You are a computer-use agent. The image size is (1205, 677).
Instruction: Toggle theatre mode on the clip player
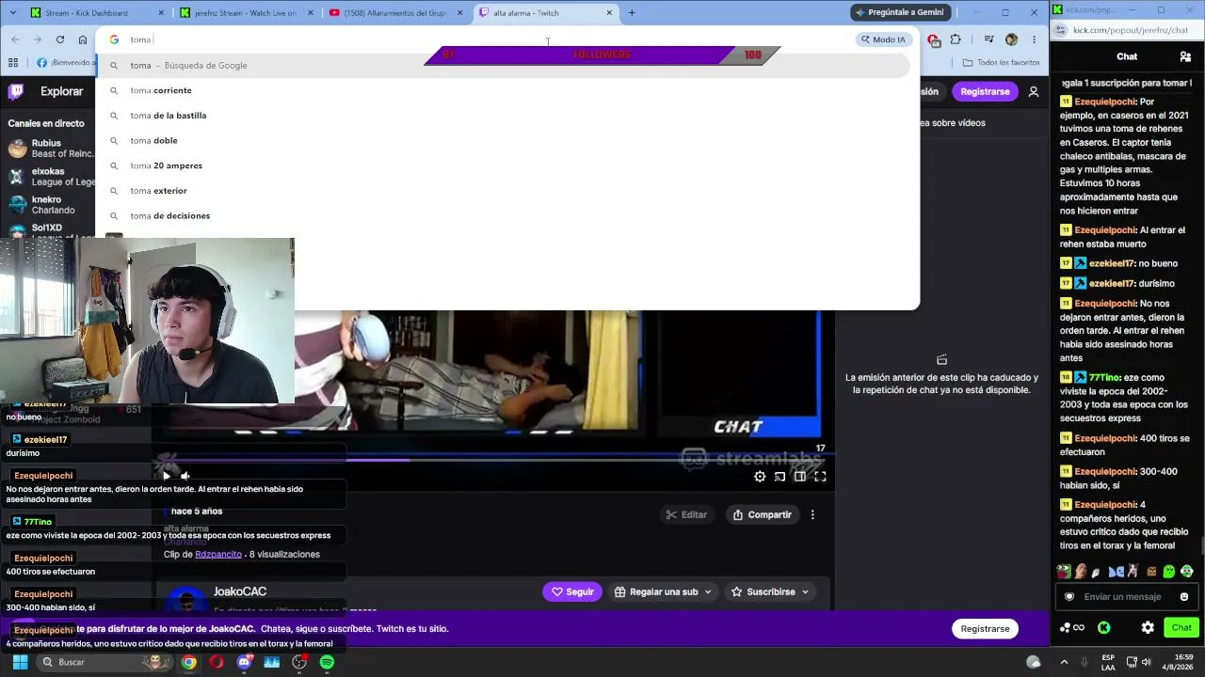[800, 476]
